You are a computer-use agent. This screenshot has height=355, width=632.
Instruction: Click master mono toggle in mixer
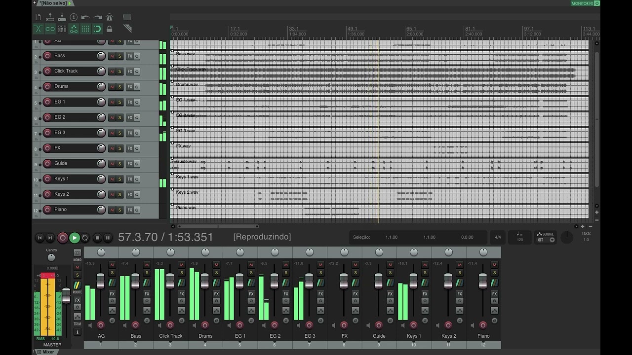(x=78, y=252)
